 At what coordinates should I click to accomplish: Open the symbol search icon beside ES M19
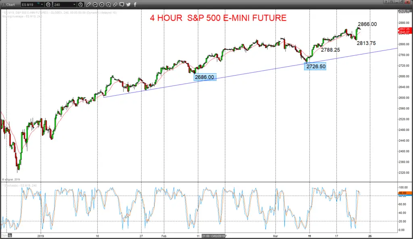click(x=48, y=4)
